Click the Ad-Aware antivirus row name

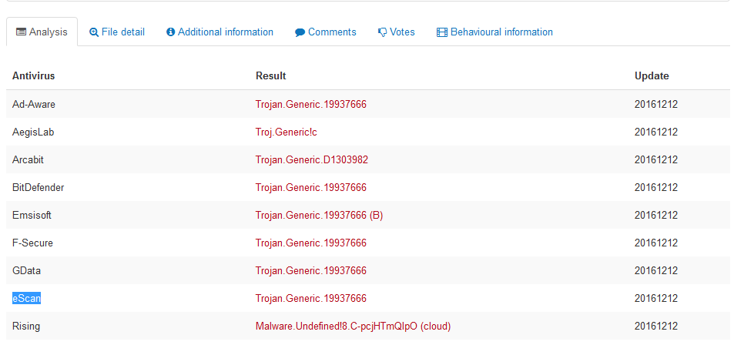point(34,105)
